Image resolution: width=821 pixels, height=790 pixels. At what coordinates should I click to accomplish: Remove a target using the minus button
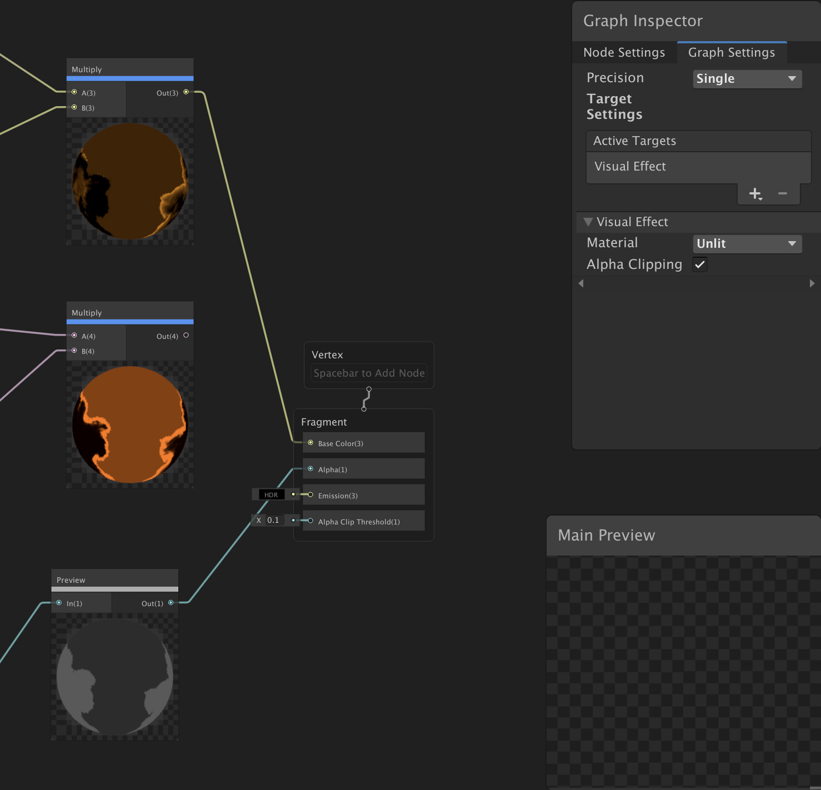pos(782,194)
